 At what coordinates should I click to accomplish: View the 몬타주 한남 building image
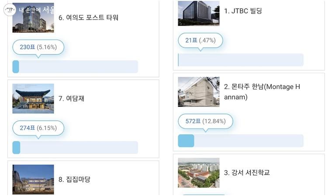coord(199,92)
